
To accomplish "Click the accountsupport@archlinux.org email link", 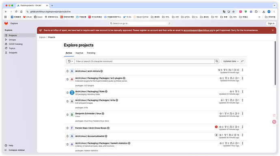I will 198,30.
